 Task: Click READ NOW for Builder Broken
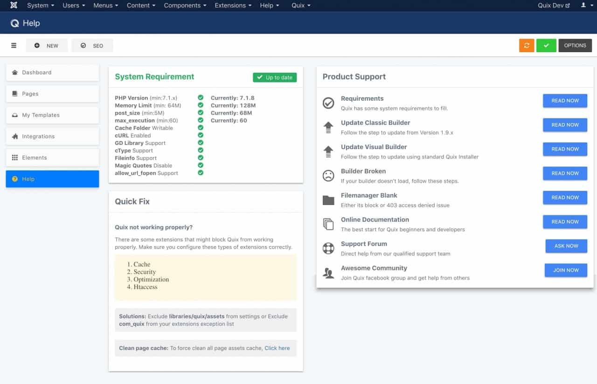565,173
